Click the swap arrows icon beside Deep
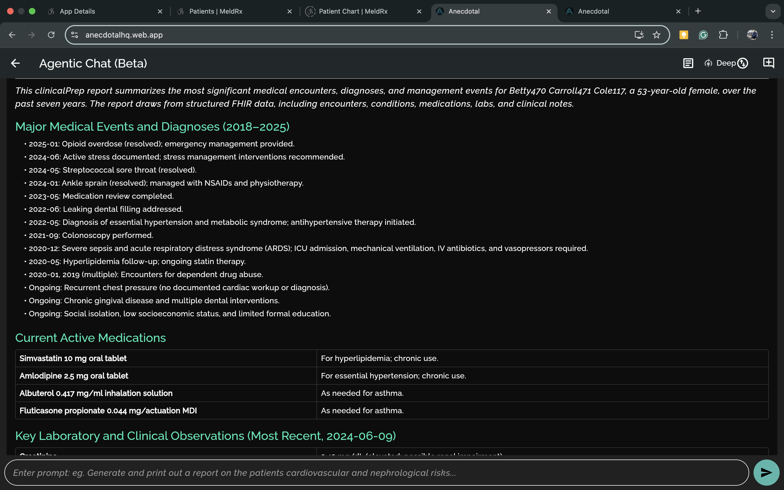Image resolution: width=784 pixels, height=490 pixels. coord(743,63)
